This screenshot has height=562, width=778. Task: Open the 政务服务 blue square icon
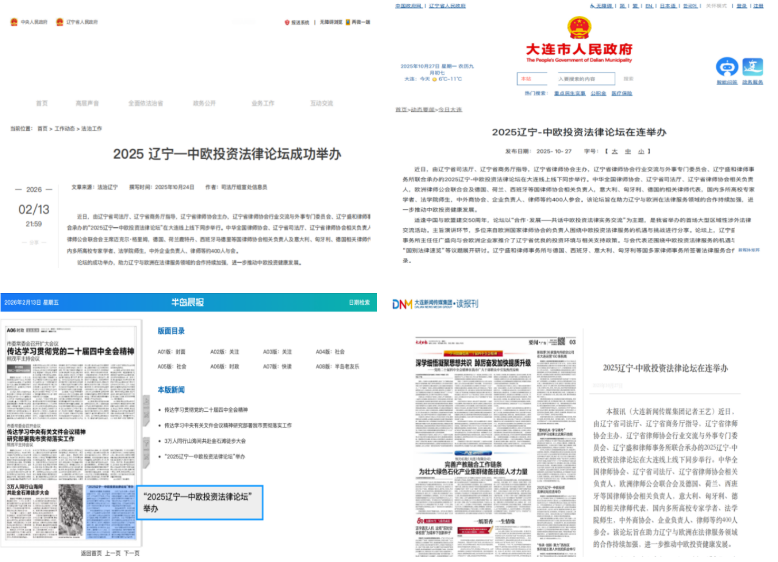(752, 67)
